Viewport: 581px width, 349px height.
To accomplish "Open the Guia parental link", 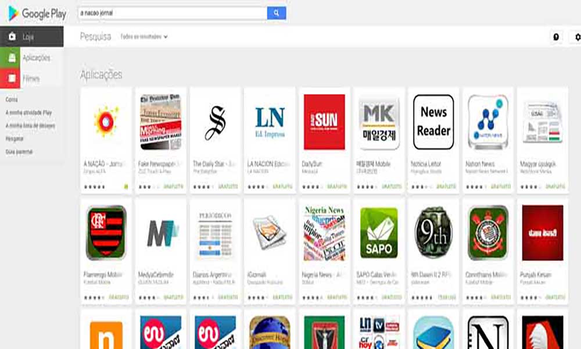I will tap(19, 152).
